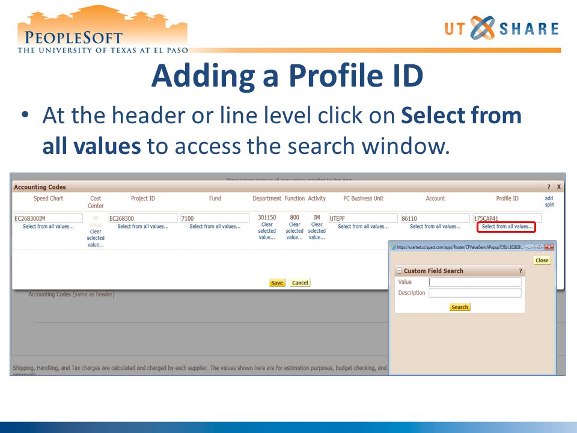
Task: Open help in Accounting Codes title bar
Action: click(549, 186)
